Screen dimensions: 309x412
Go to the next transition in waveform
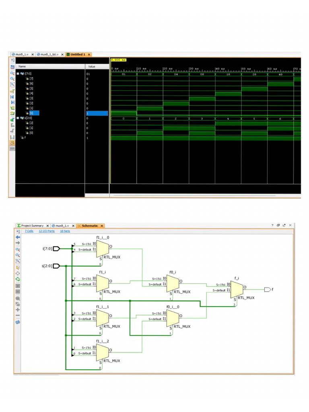pyautogui.click(x=12, y=113)
